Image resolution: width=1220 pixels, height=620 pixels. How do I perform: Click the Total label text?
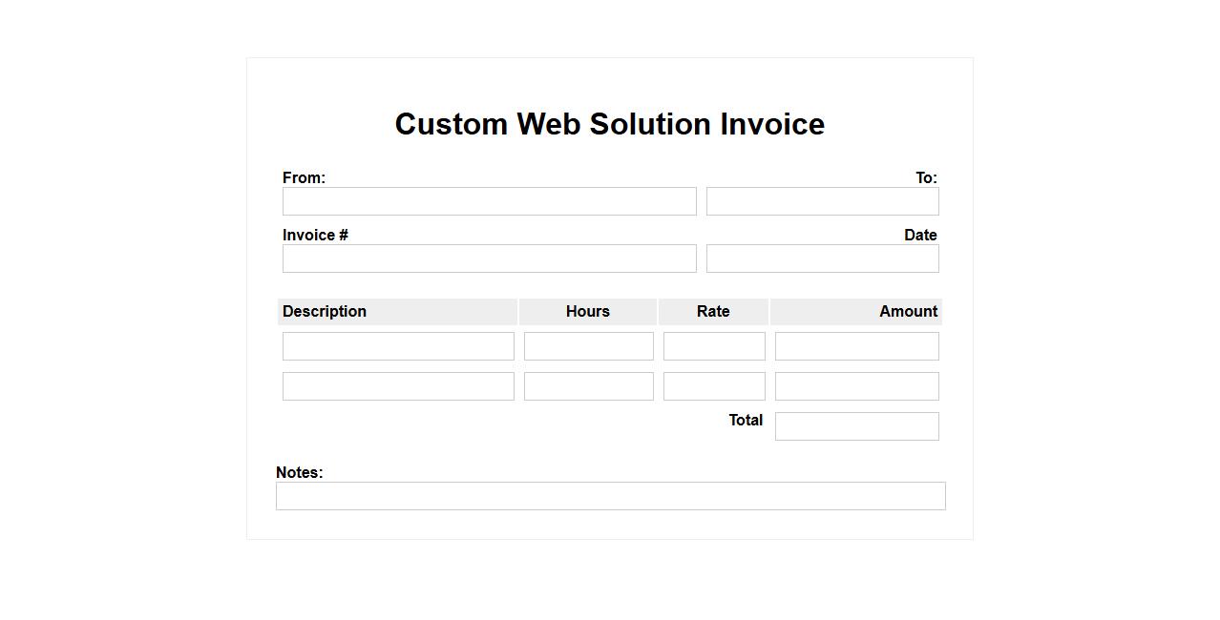(x=746, y=421)
